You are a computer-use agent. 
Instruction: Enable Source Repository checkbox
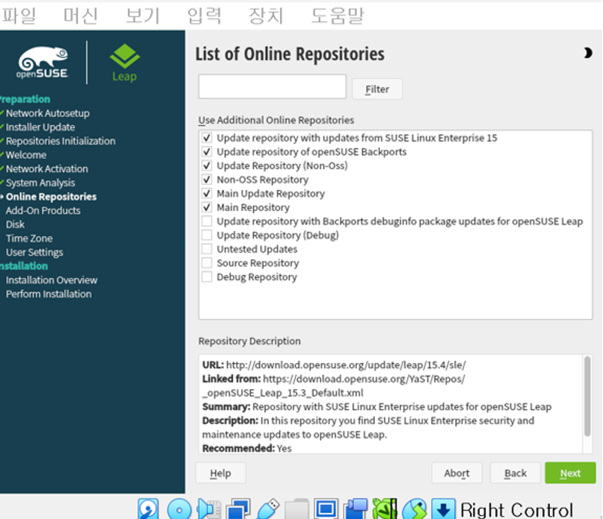(207, 263)
